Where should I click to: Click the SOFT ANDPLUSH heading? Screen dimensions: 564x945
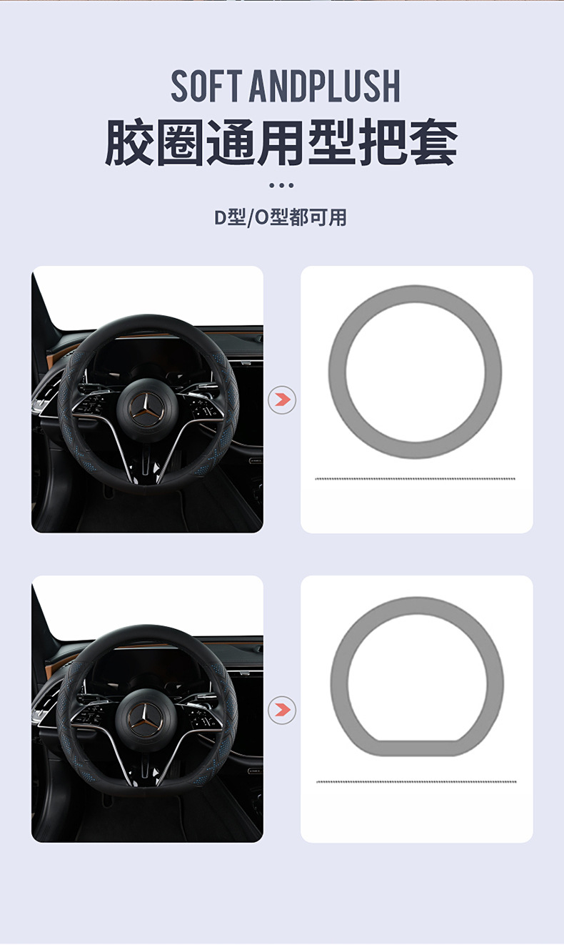(x=286, y=86)
